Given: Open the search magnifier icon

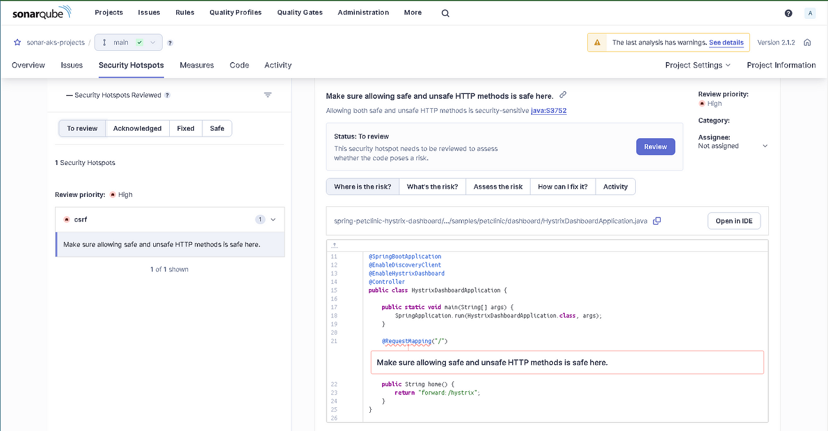Looking at the screenshot, I should 445,13.
